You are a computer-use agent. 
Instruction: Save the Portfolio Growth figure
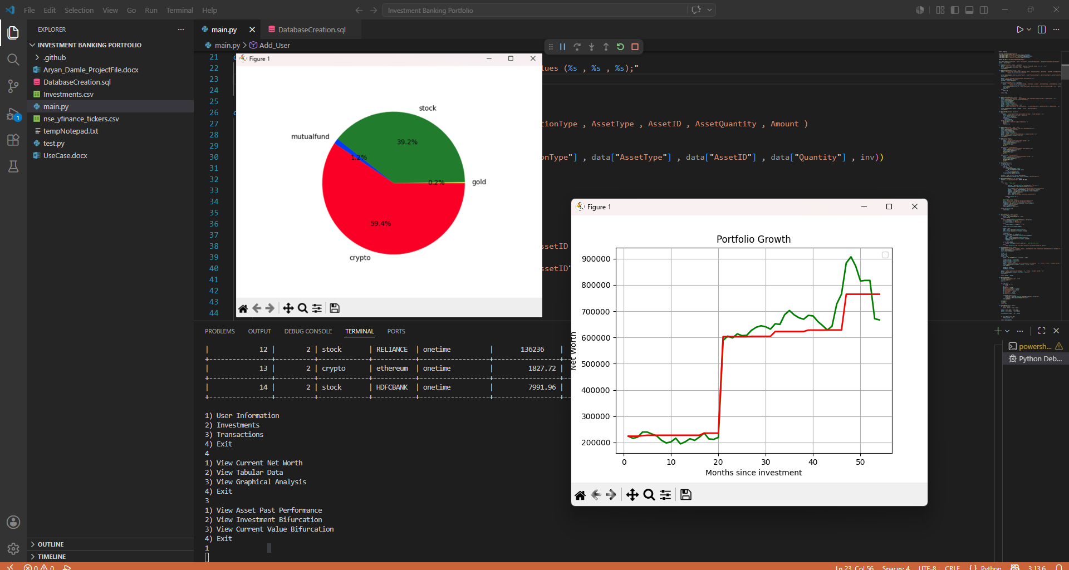(686, 495)
